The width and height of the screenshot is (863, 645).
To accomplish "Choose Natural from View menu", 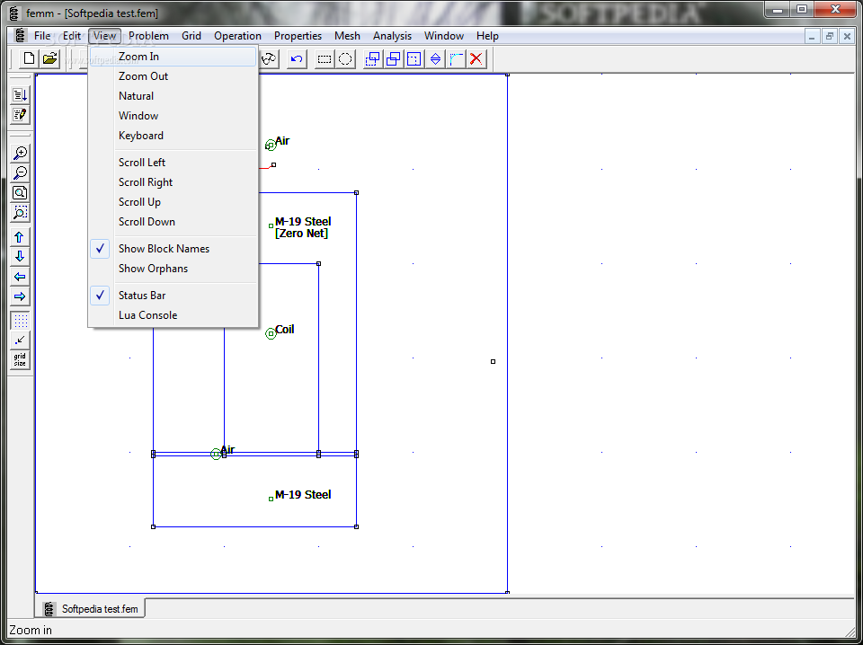I will coord(173,96).
